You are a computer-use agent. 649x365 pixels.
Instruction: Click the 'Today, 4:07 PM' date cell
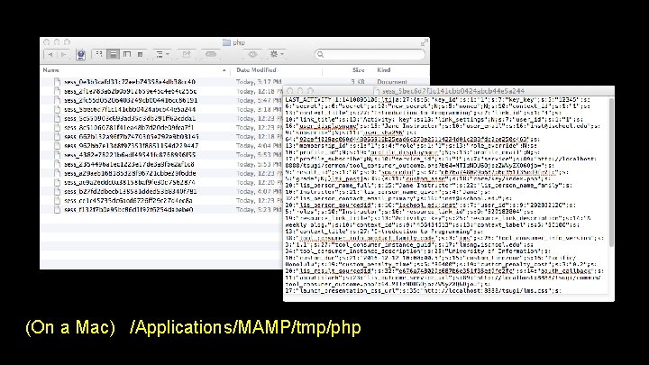[x=259, y=191]
